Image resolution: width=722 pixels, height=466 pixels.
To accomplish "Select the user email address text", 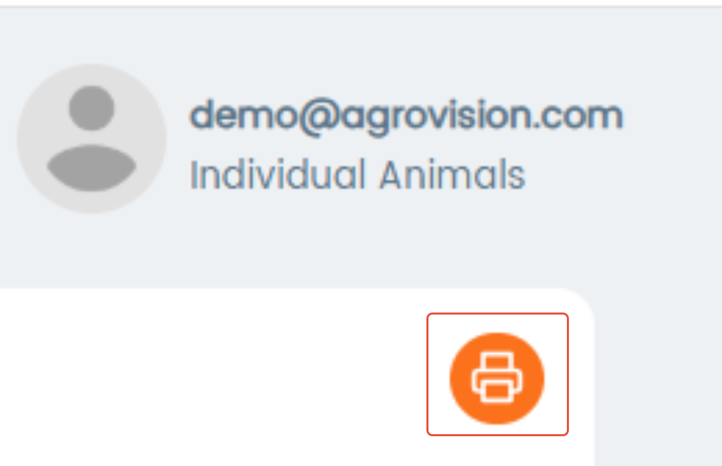I will pos(406,117).
